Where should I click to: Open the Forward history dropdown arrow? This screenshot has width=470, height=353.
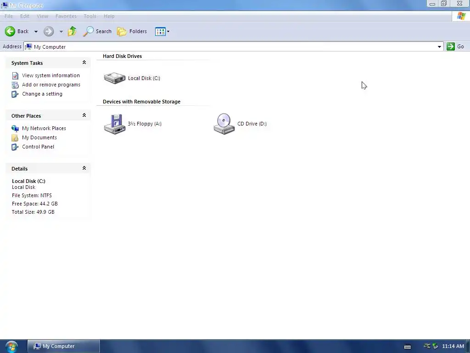click(x=61, y=32)
